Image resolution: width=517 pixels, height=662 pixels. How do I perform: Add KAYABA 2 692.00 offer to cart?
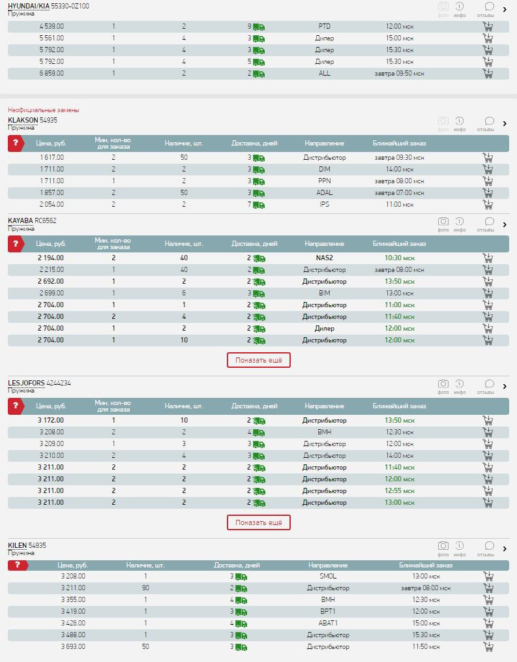tap(488, 282)
